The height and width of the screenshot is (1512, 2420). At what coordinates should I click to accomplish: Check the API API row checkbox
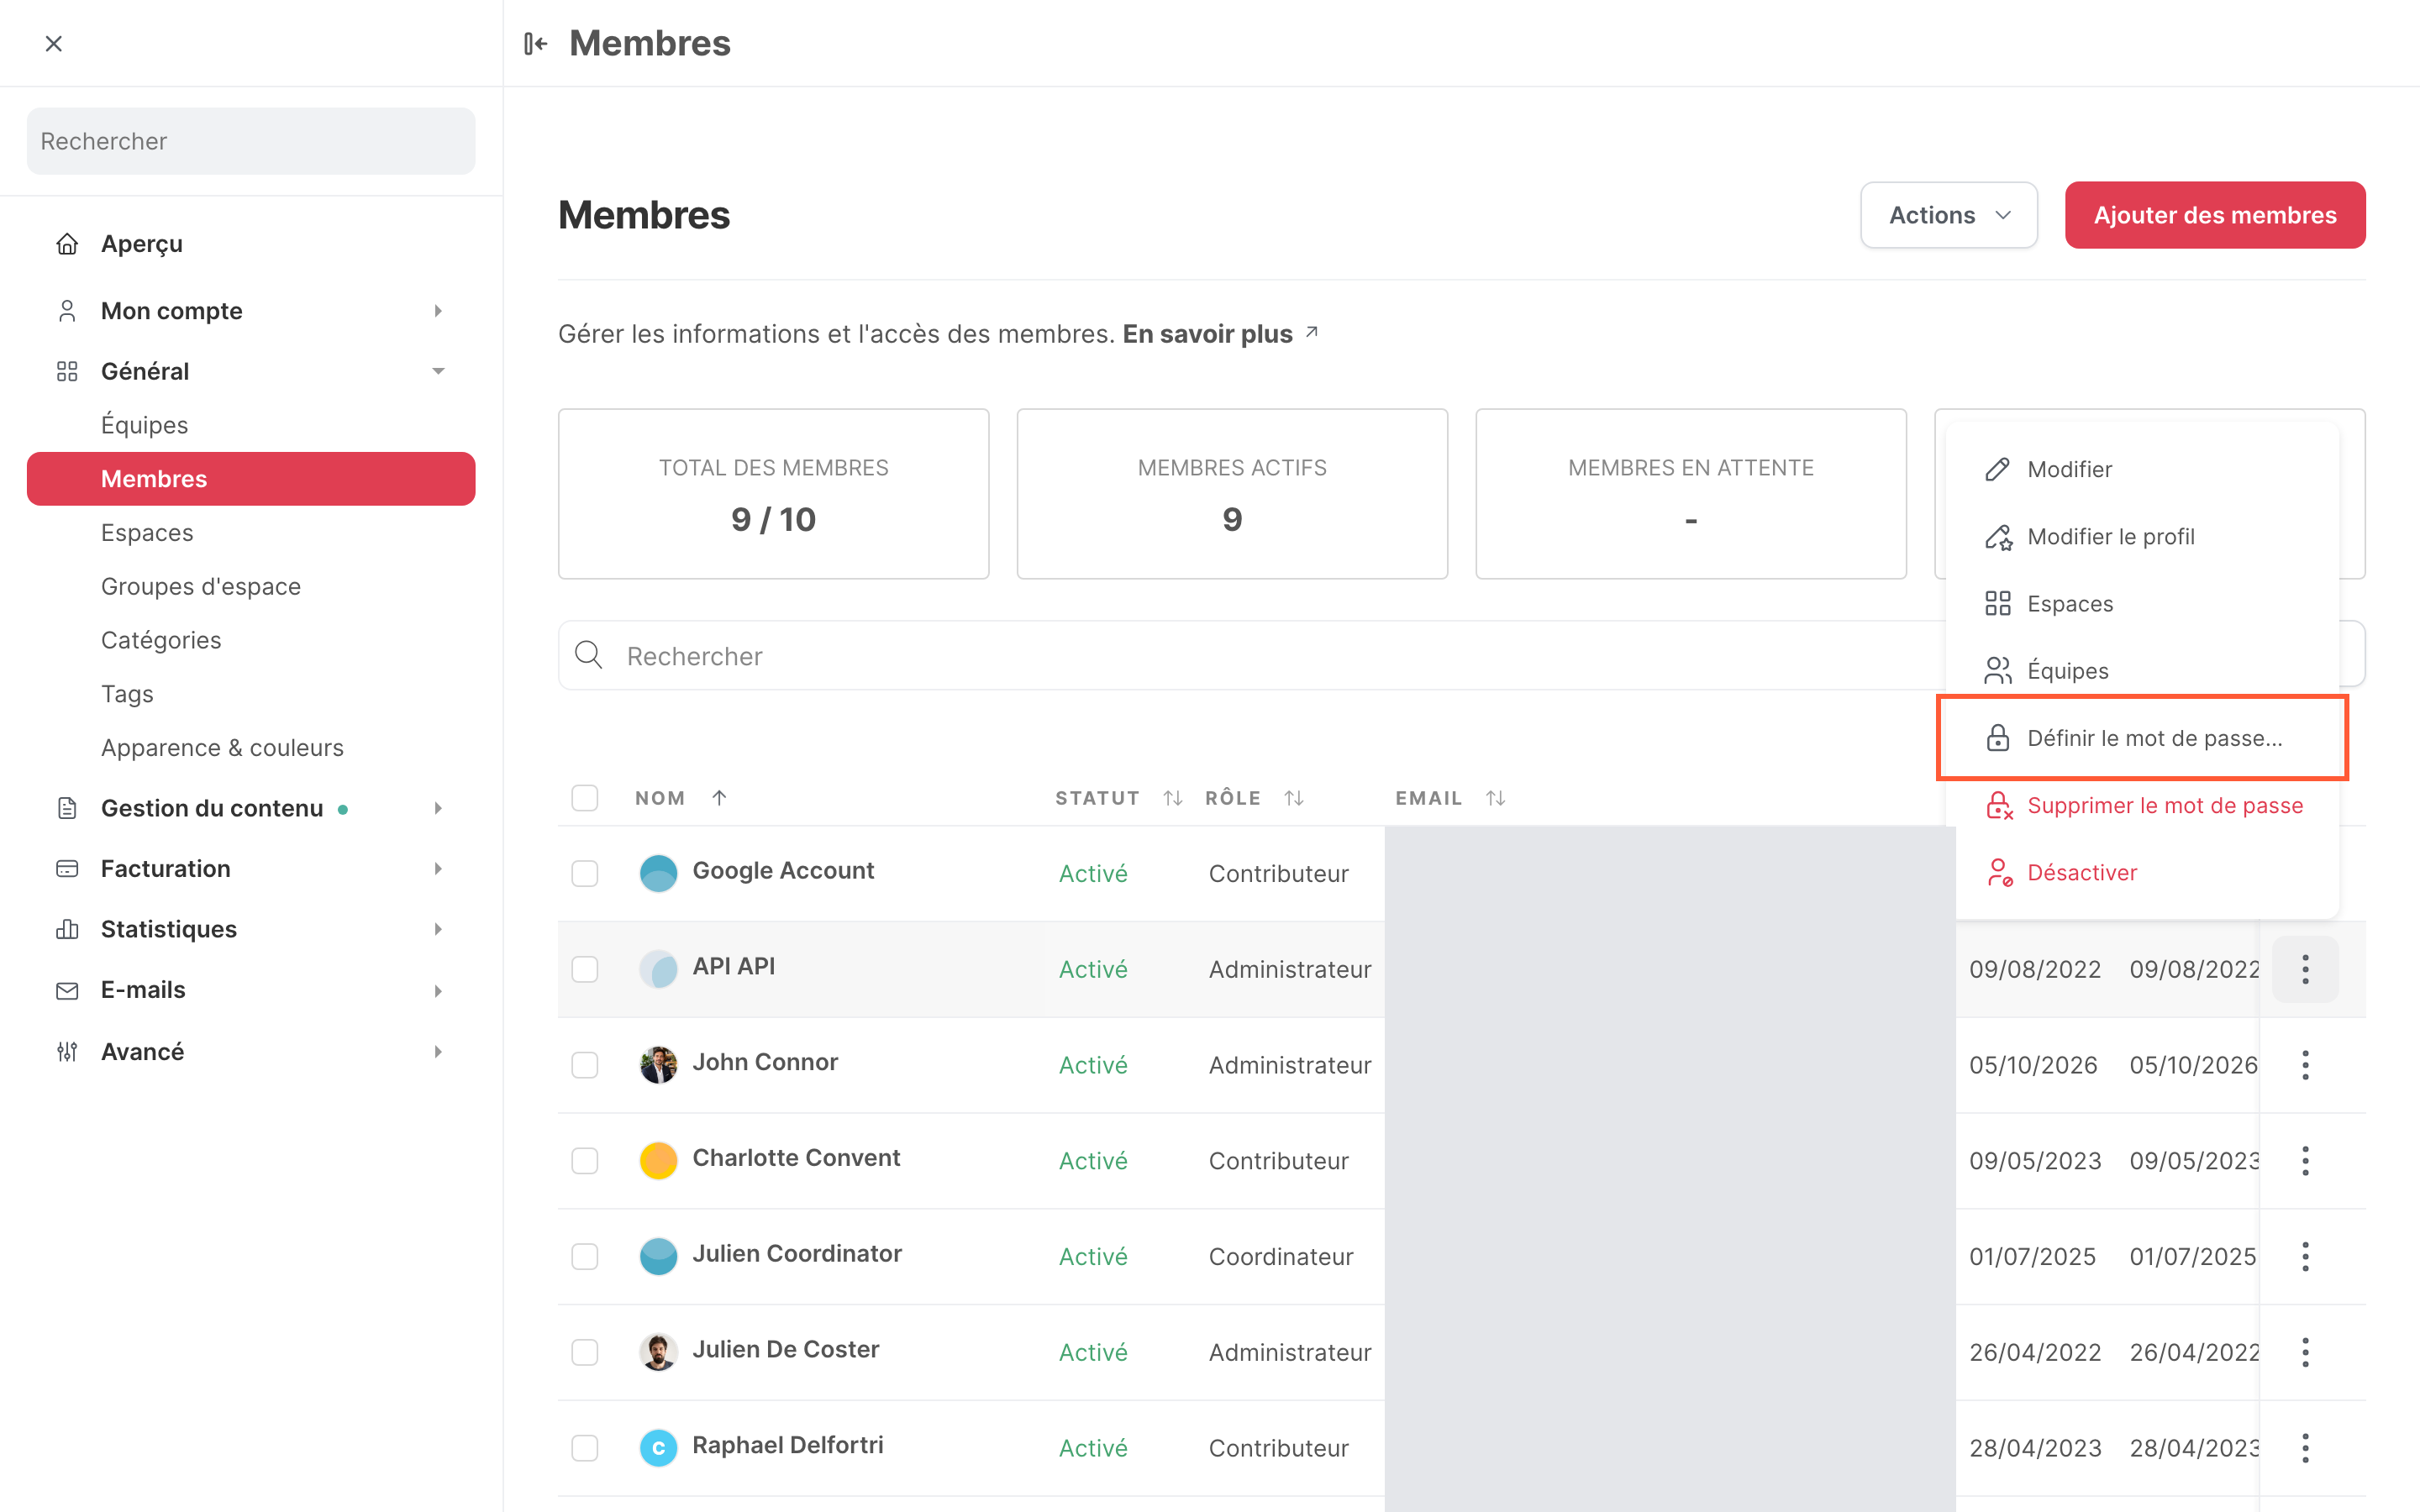point(585,969)
